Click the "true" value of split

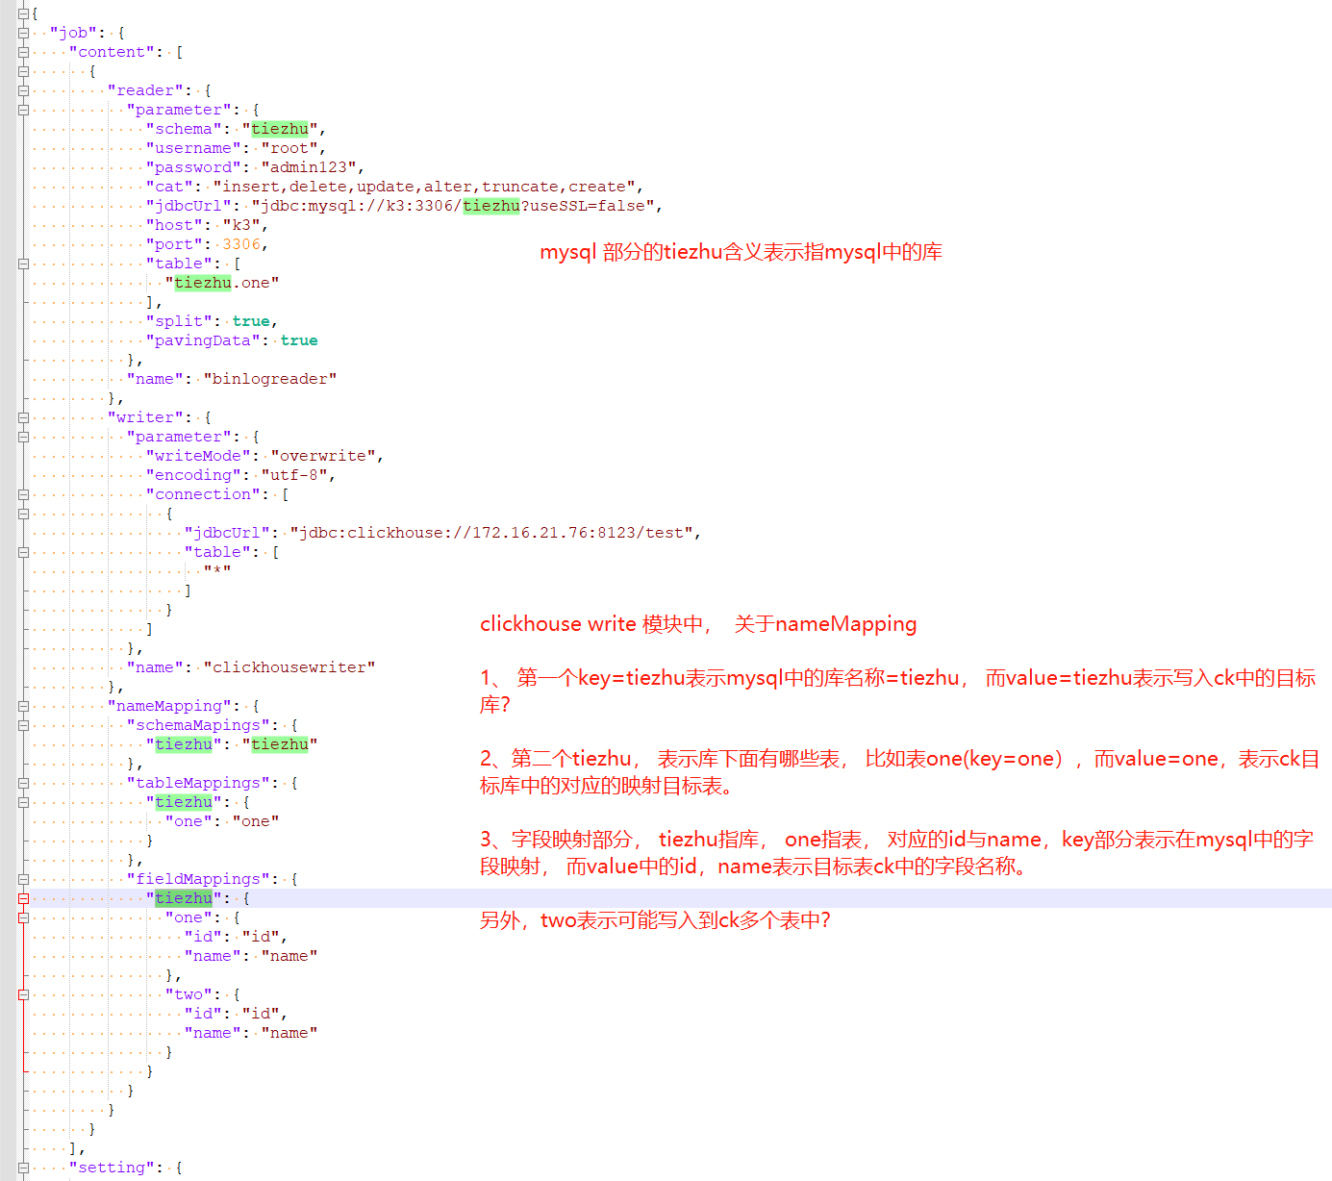pyautogui.click(x=251, y=320)
